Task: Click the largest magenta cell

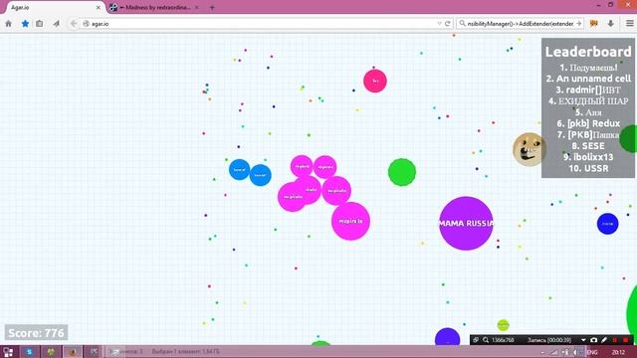Action: 350,221
